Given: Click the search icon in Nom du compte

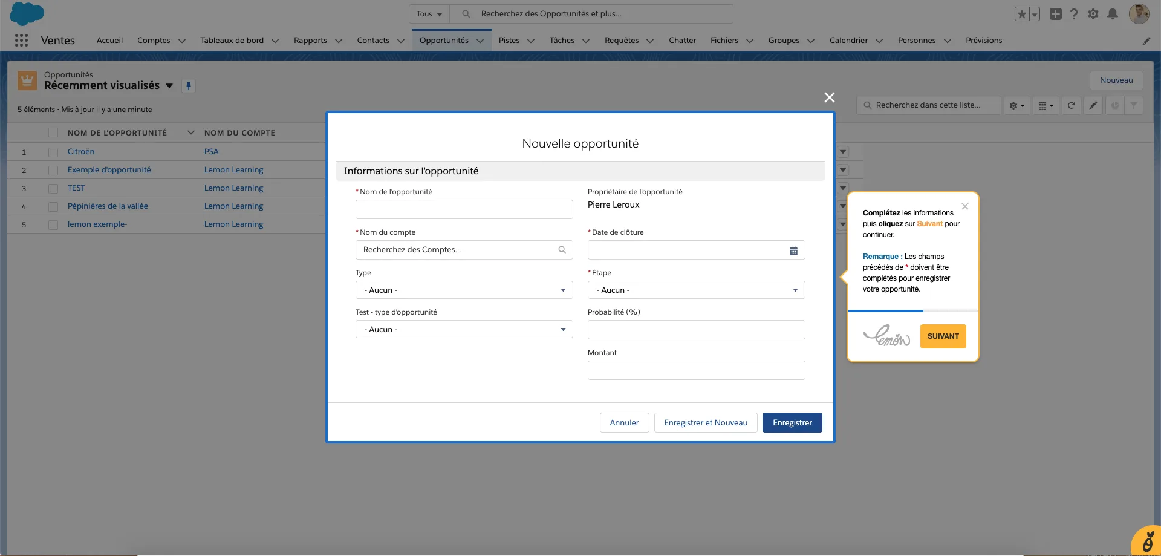Looking at the screenshot, I should 562,250.
